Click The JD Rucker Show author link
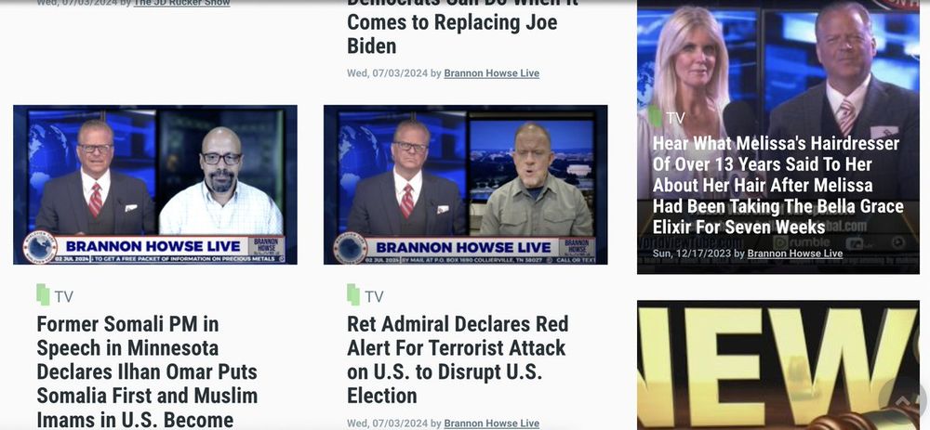The width and height of the screenshot is (930, 430). coord(181,3)
